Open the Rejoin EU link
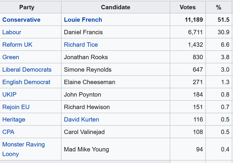 tap(16, 107)
